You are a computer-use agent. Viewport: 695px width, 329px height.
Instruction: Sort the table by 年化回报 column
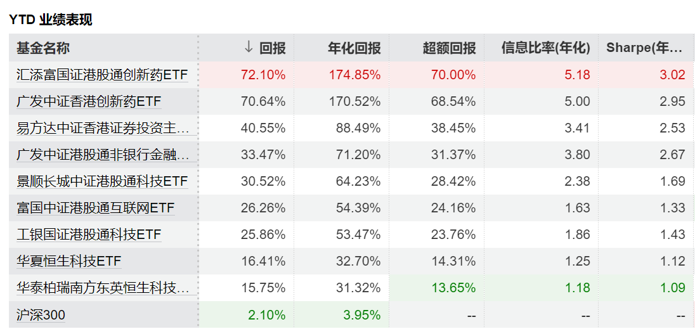coord(354,48)
